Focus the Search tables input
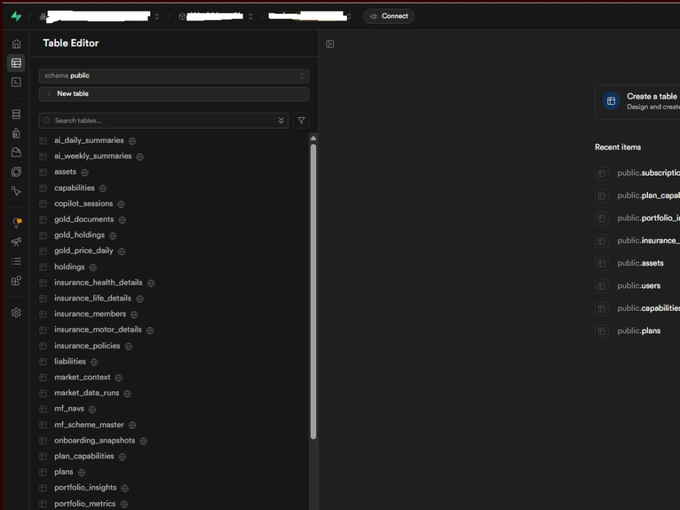Screen dimensions: 680x510 (x=163, y=120)
